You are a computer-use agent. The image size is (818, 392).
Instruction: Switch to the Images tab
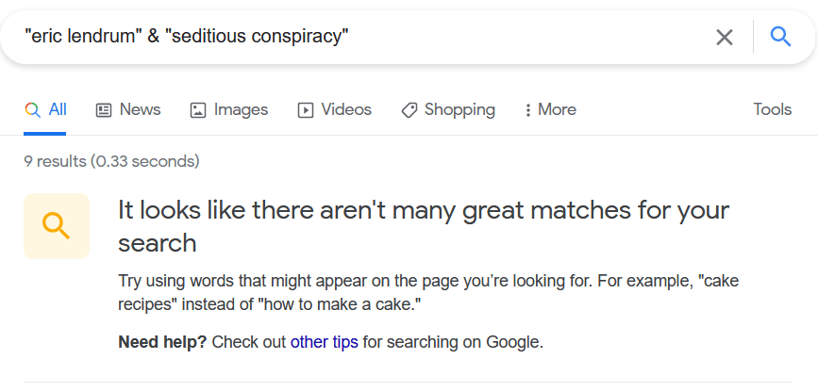pos(241,109)
